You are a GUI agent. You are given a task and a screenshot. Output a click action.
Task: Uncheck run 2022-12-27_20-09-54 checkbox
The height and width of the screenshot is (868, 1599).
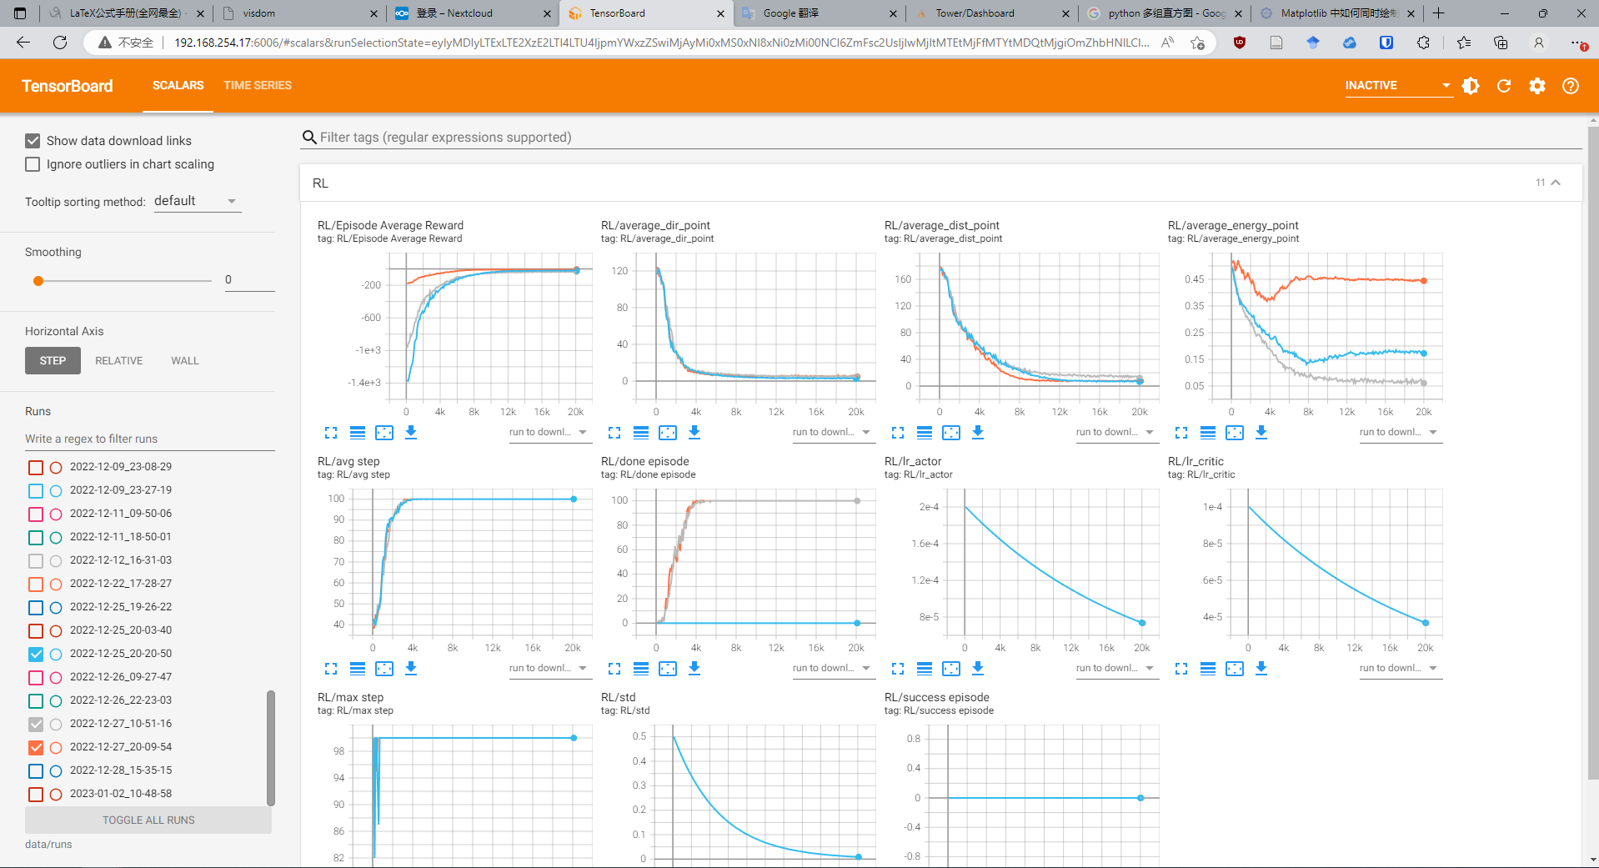[x=36, y=748]
